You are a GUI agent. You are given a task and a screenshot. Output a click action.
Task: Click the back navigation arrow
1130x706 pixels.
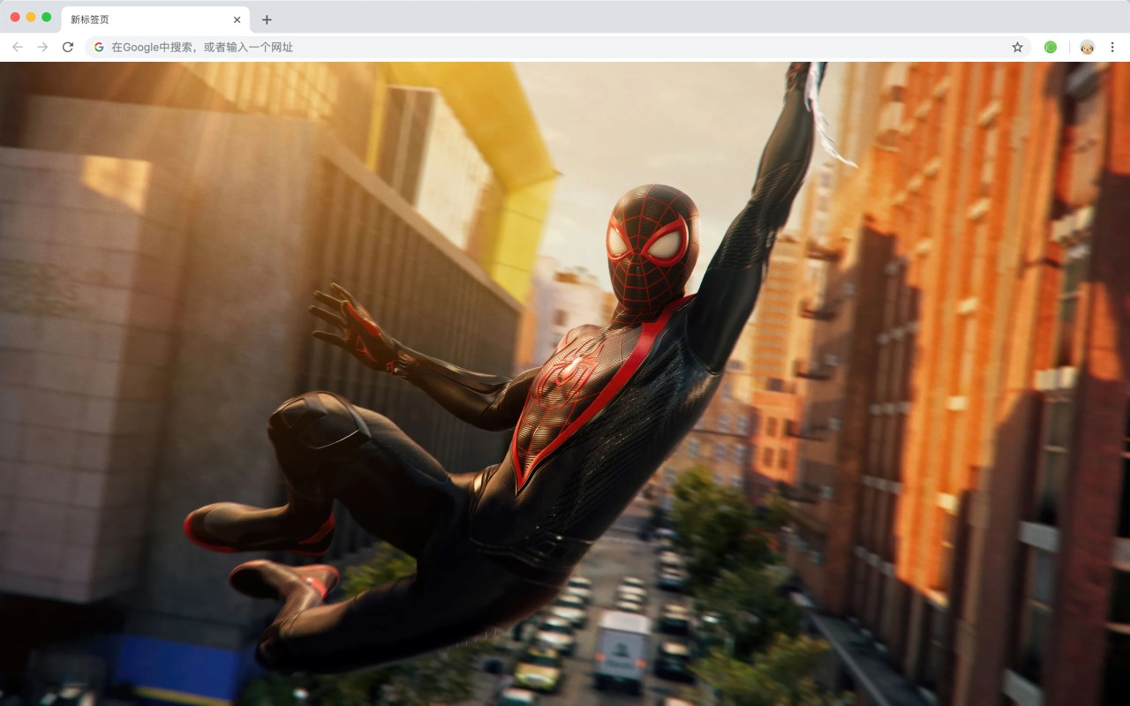[x=16, y=48]
